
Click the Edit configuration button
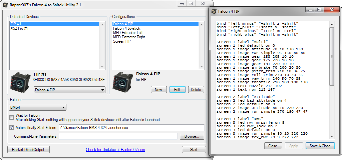click(177, 90)
